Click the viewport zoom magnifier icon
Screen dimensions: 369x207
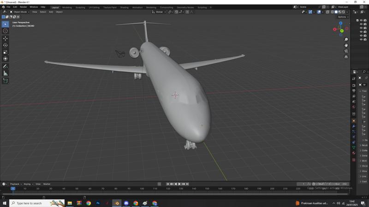click(x=346, y=40)
